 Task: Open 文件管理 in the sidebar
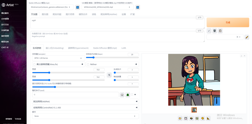(5, 19)
